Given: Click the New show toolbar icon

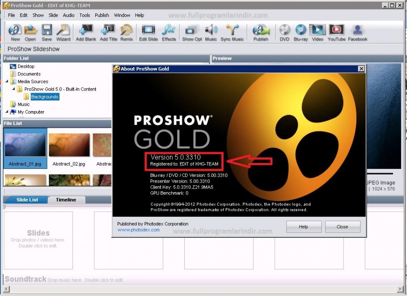Looking at the screenshot, I should (x=15, y=33).
